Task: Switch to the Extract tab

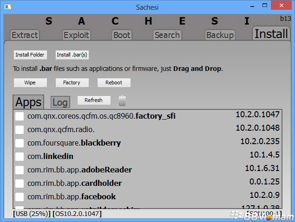Action: (25, 35)
